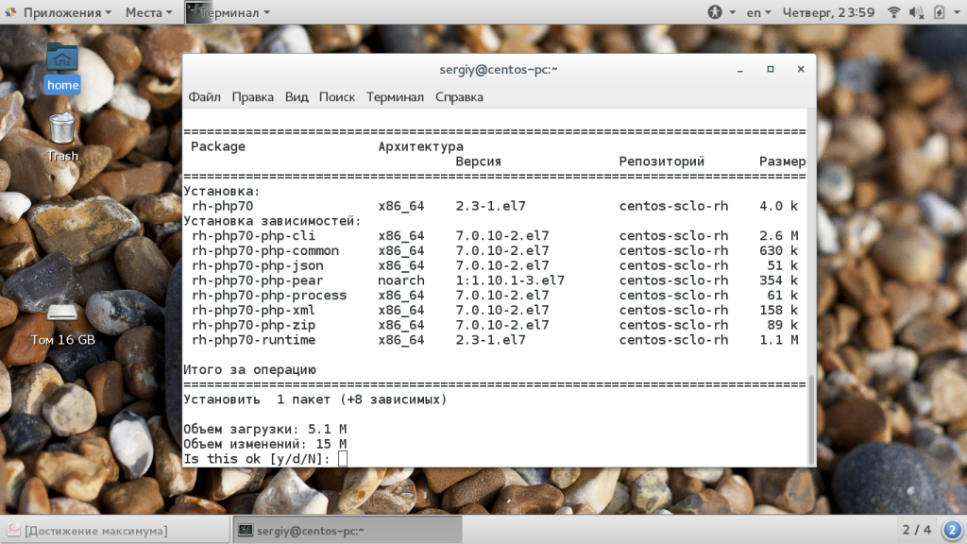Expand the Места places menu
The image size is (967, 544).
(148, 12)
